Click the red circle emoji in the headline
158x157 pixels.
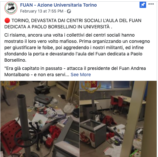coord(7,20)
